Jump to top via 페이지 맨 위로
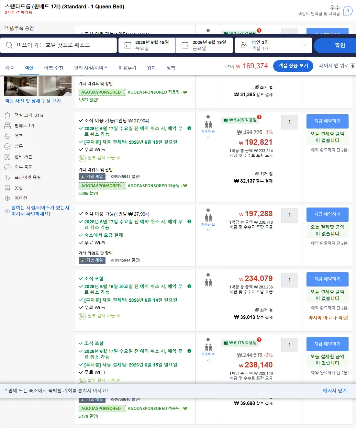 337,66
